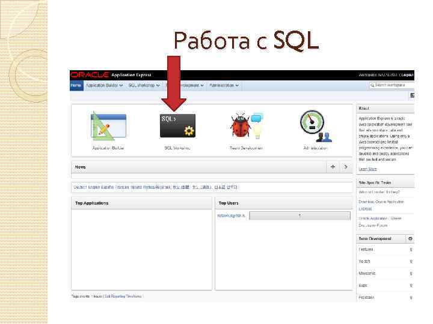Image resolution: width=433 pixels, height=324 pixels.
Task: Click the English language link
Action: (x=94, y=187)
